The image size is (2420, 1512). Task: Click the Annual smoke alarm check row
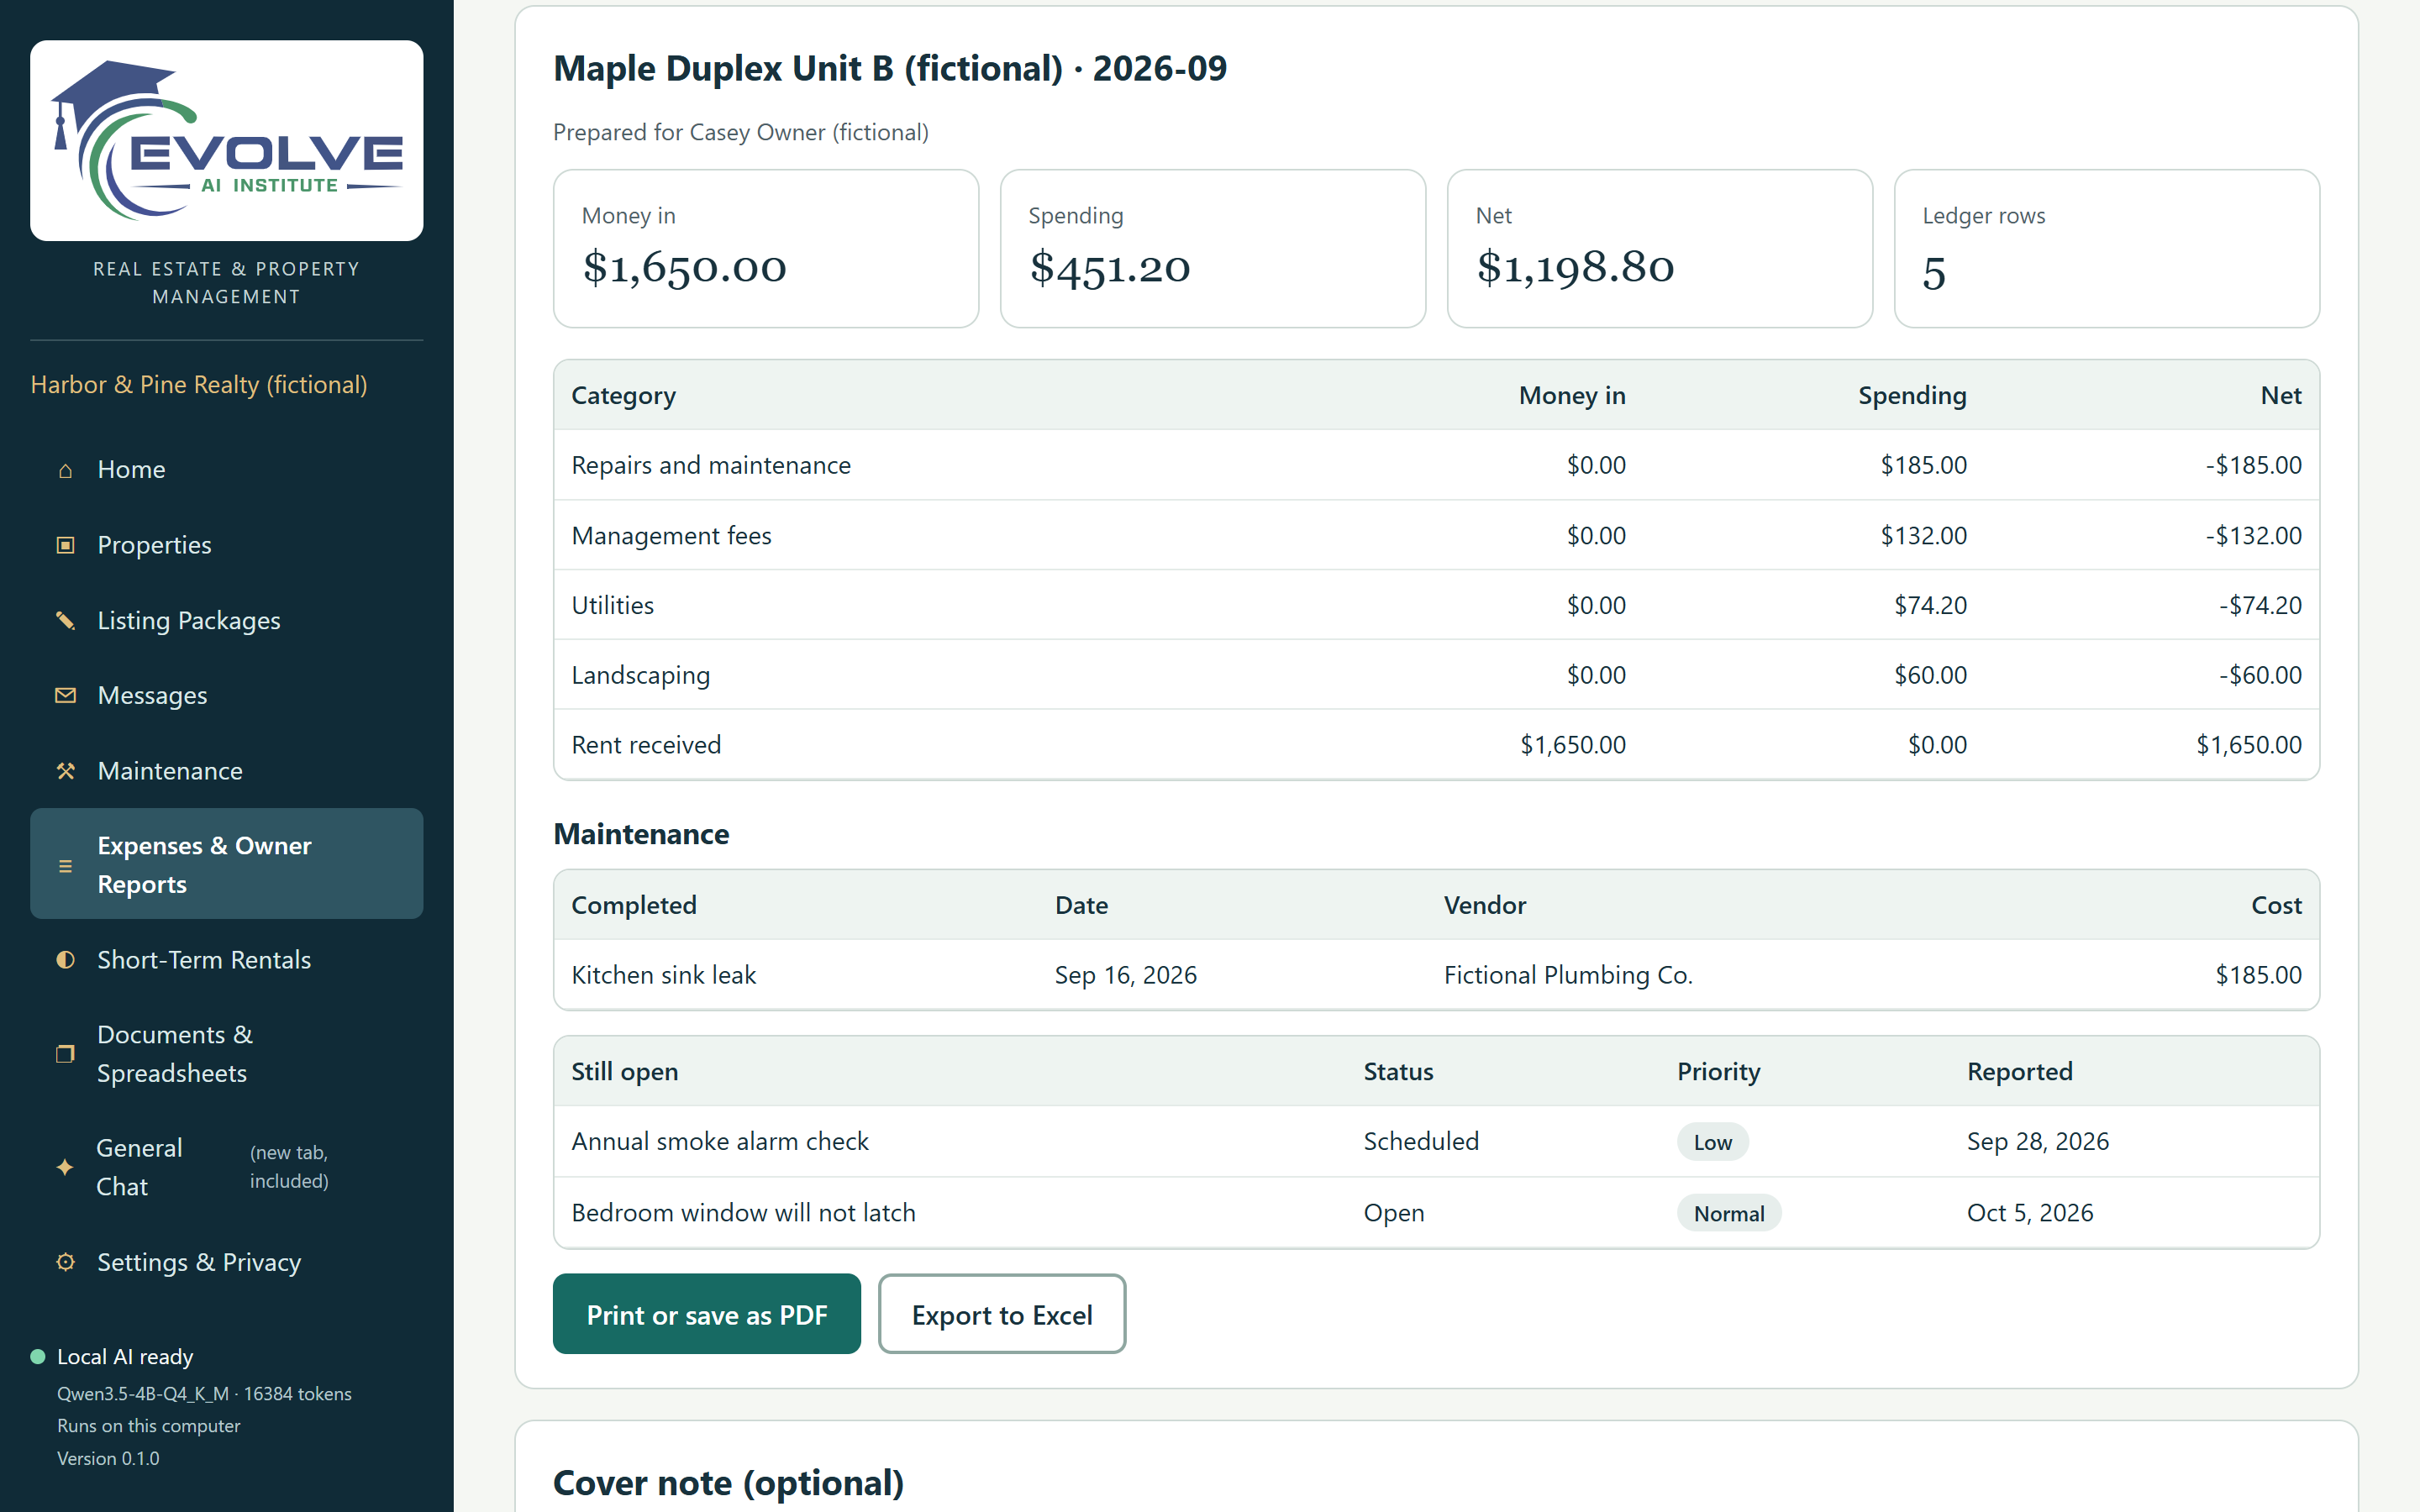(x=1436, y=1141)
